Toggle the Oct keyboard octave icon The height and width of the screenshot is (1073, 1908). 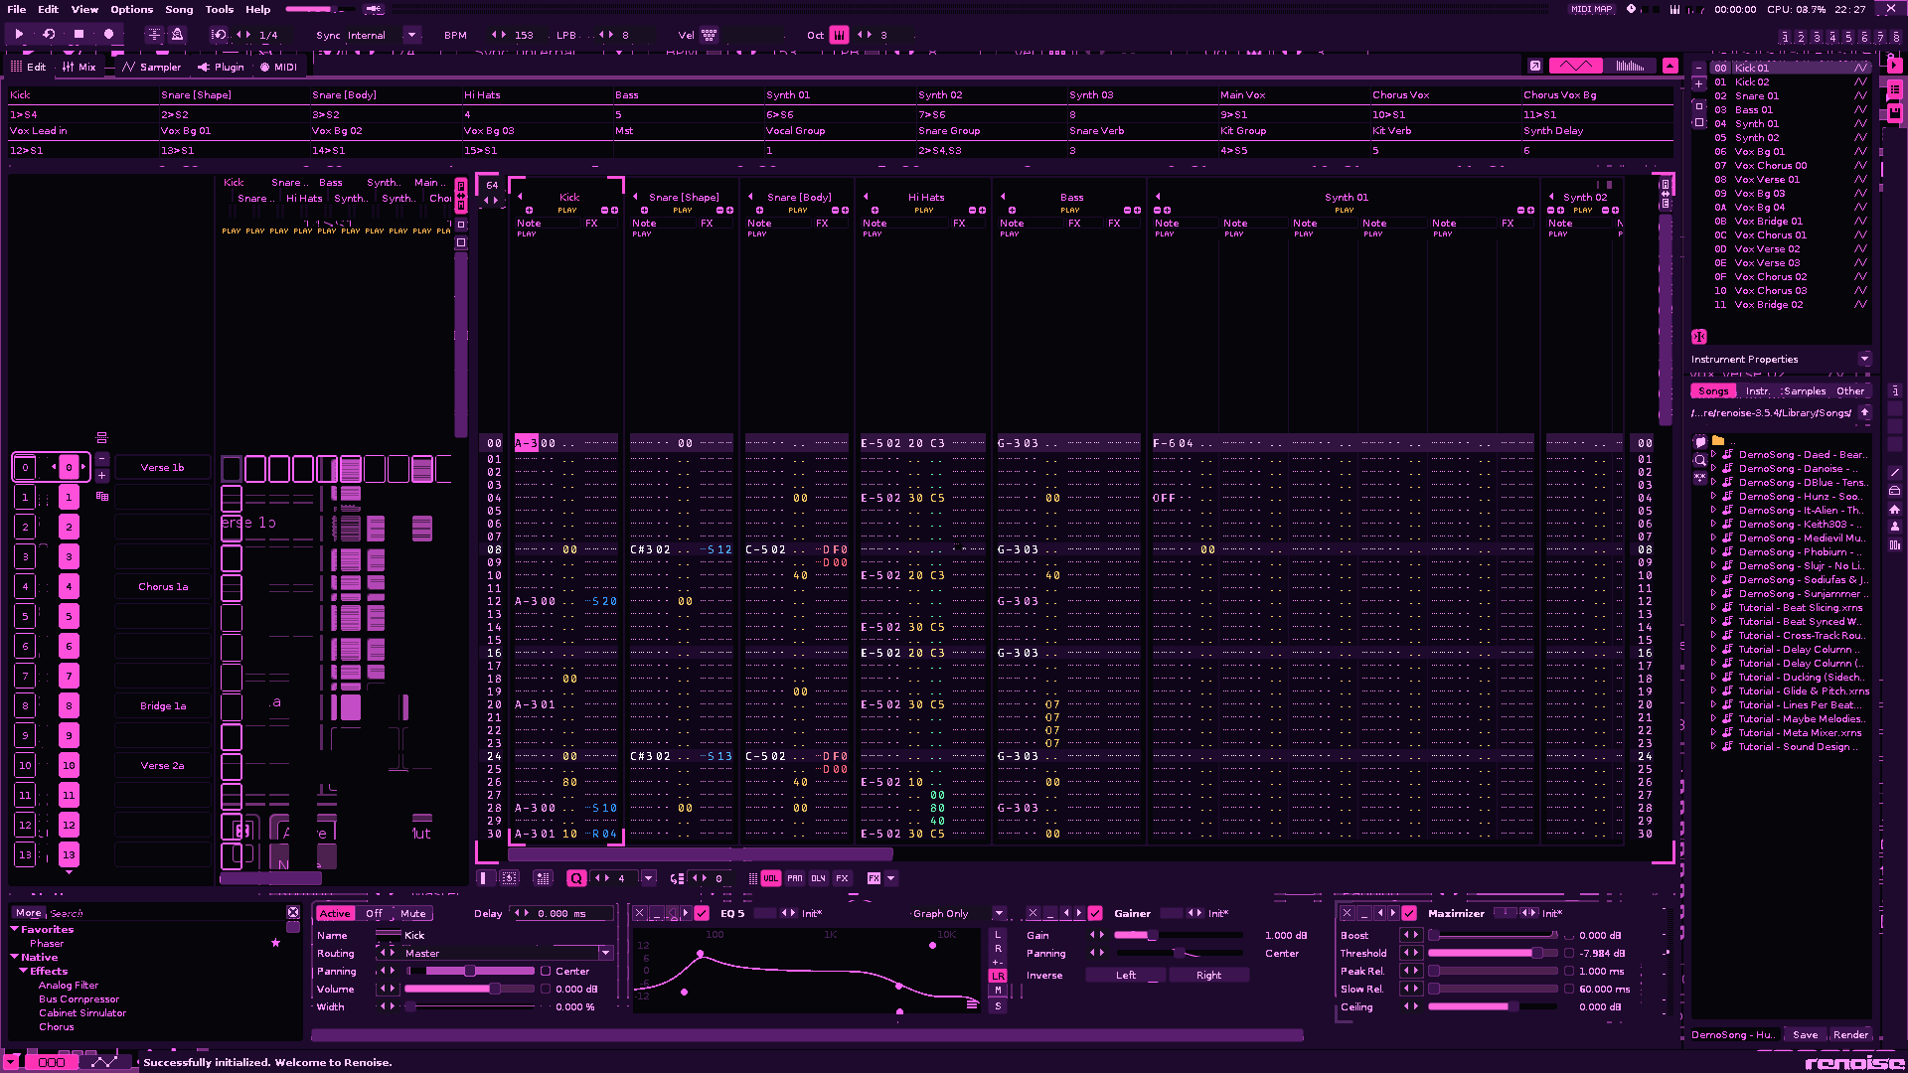tap(839, 35)
